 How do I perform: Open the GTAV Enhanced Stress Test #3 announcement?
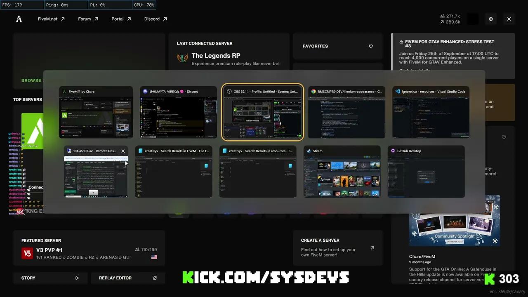[453, 56]
